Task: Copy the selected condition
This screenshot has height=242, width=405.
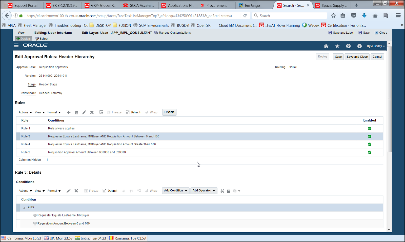Action: pos(229,191)
